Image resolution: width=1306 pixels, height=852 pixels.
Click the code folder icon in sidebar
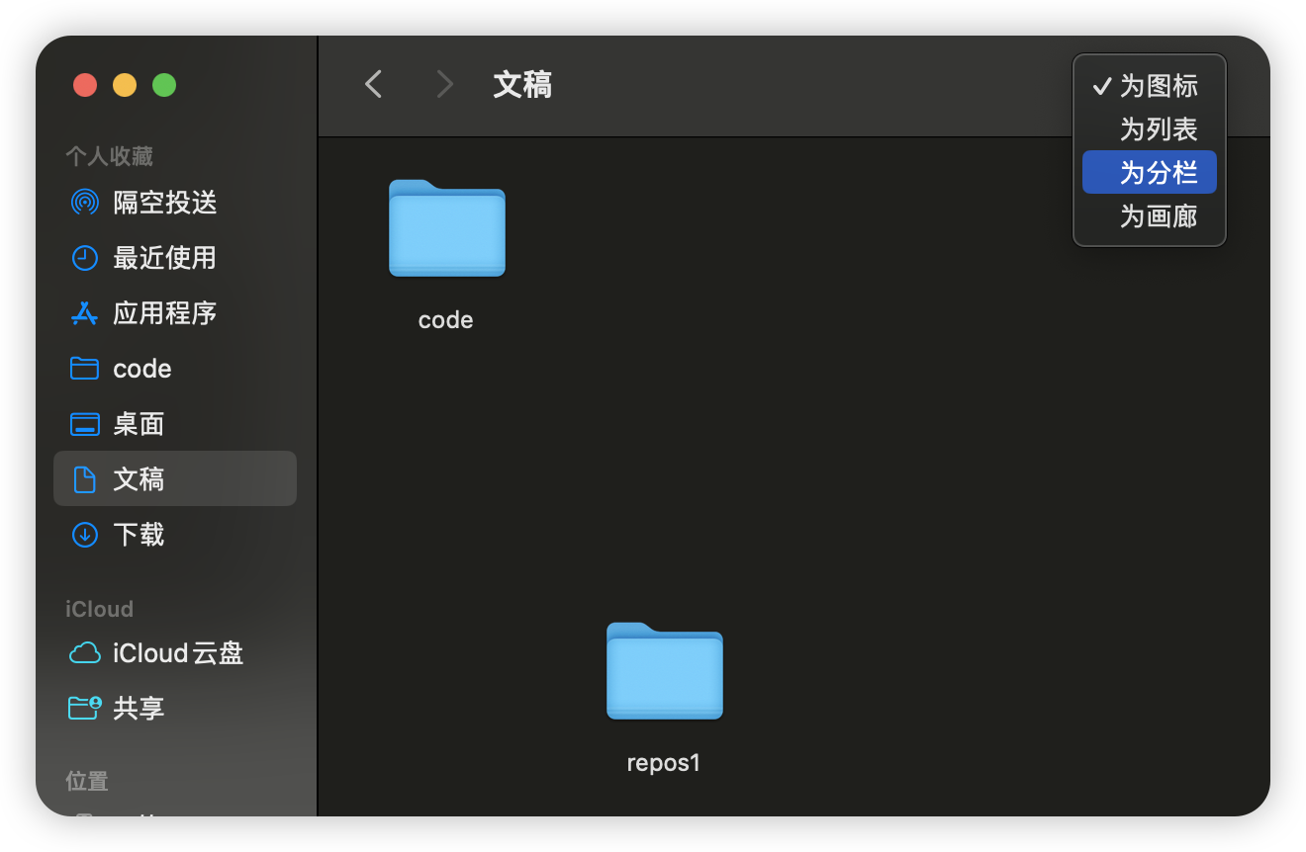pyautogui.click(x=85, y=369)
